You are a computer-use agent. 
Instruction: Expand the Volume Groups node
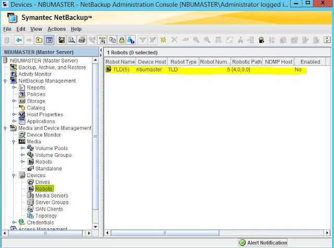(22, 155)
